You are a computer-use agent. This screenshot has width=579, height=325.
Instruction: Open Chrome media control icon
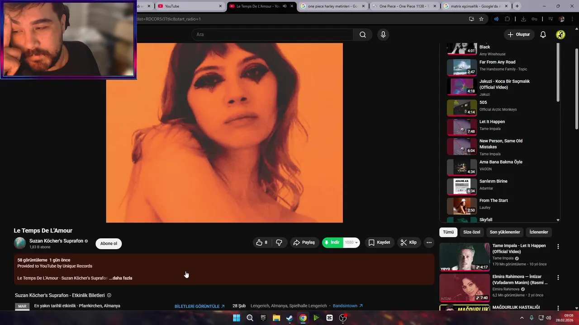coord(551,19)
